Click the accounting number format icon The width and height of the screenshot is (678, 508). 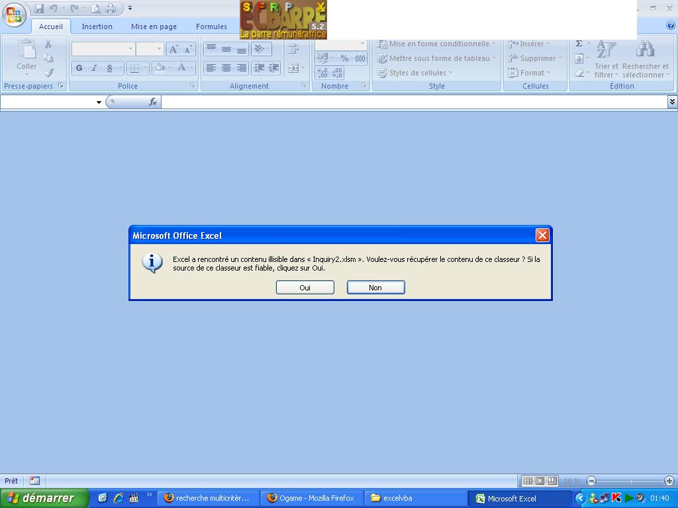(322, 58)
